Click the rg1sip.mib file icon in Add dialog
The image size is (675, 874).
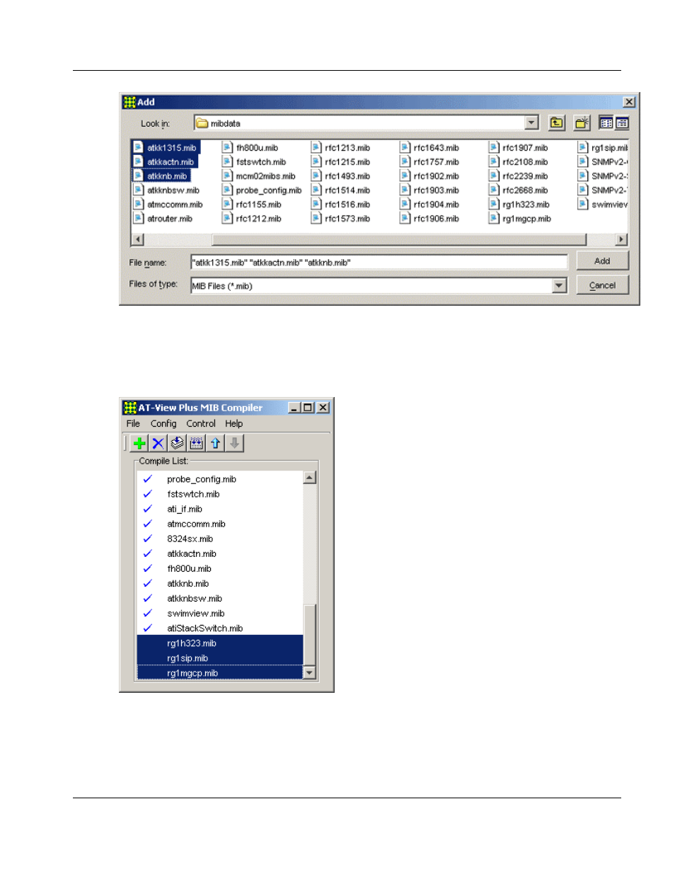pos(582,147)
